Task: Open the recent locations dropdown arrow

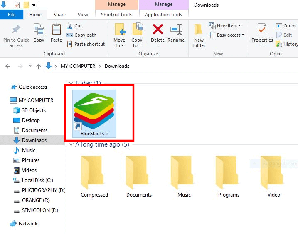Action: [30, 66]
